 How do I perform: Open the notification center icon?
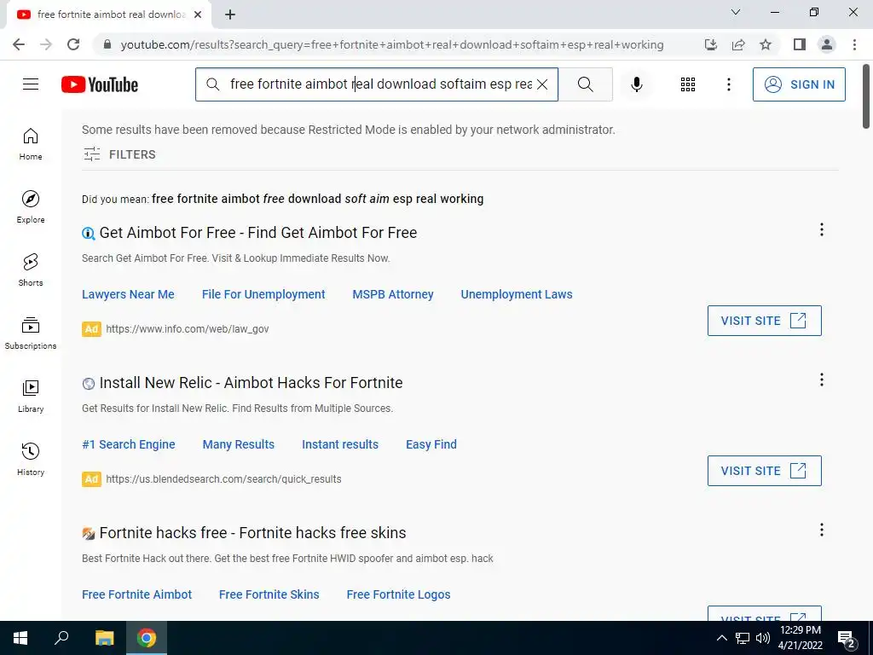847,639
